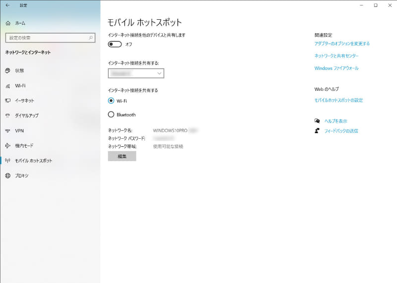The height and width of the screenshot is (283, 397).
Task: Click the ネットワーク パスワード label
Action: (x=127, y=138)
